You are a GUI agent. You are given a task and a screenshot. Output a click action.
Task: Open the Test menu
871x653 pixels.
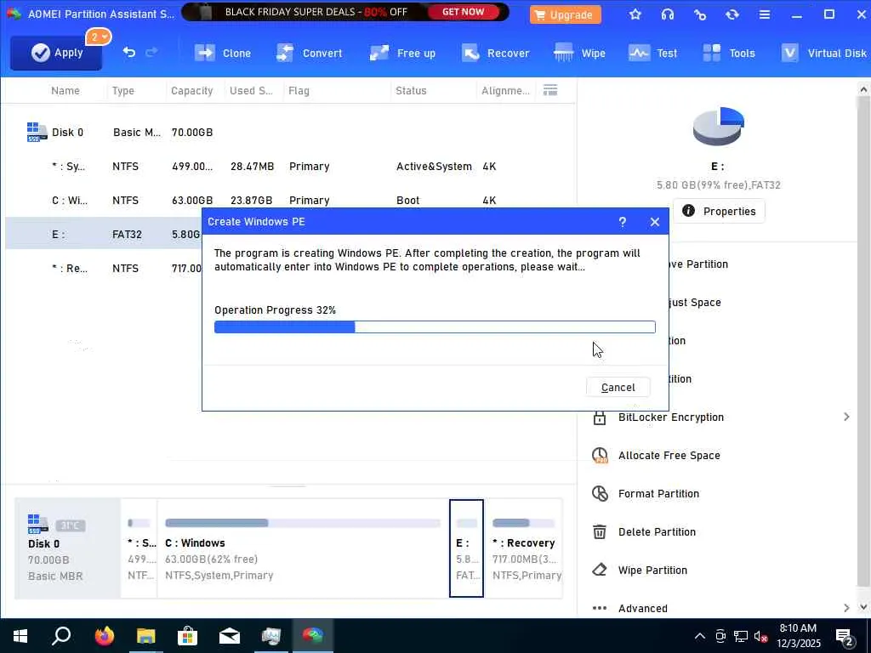(652, 54)
